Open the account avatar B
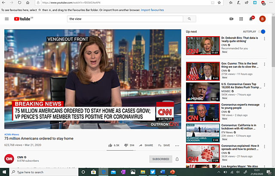275x176 pixels. pos(263,19)
